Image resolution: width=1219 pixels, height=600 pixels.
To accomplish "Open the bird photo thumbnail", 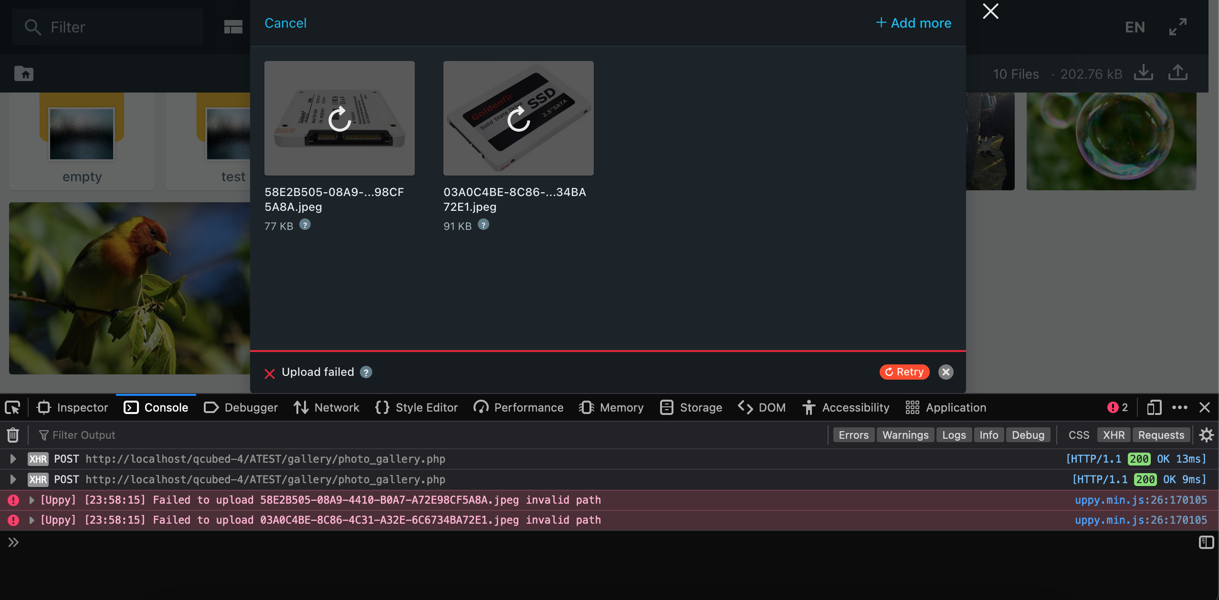I will (x=129, y=288).
